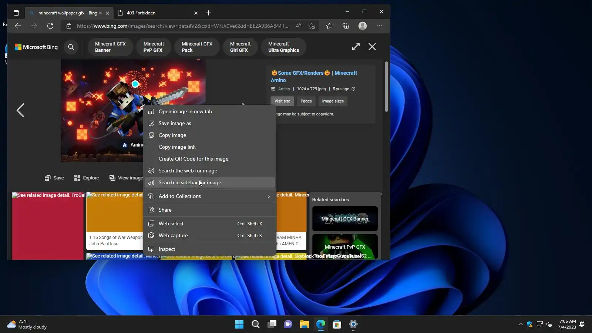Open Settings gear on taskbar
The height and width of the screenshot is (333, 592).
pos(353,324)
